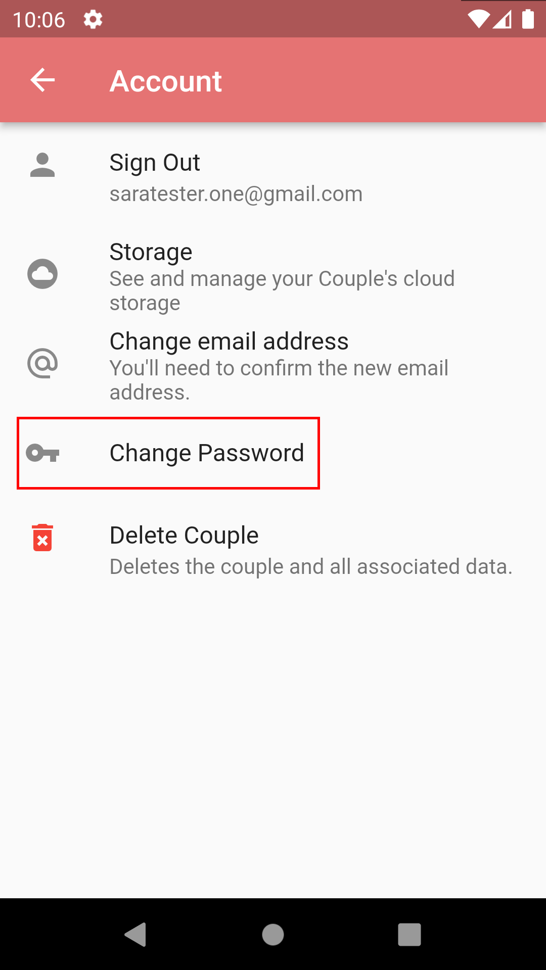This screenshot has width=546, height=970.
Task: Open Change Password
Action: [207, 453]
